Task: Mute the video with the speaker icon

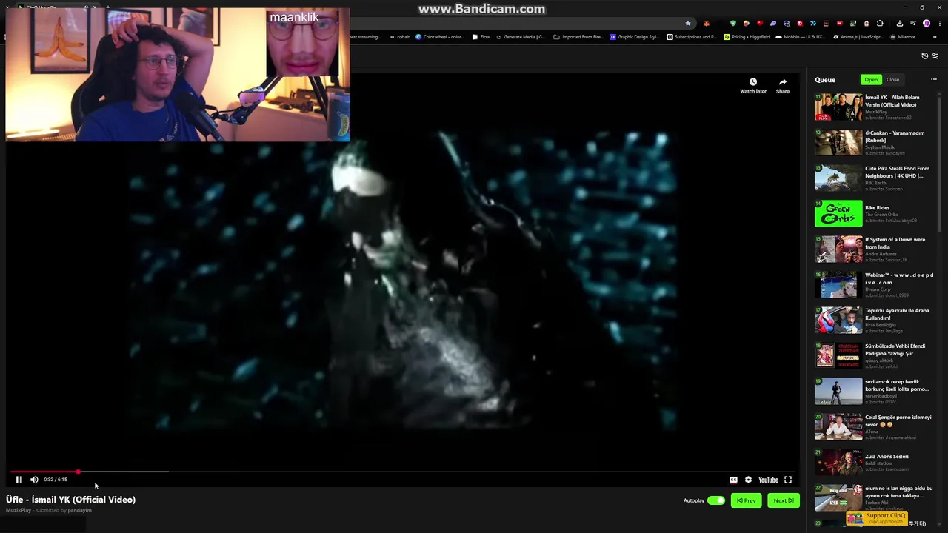Action: tap(34, 480)
